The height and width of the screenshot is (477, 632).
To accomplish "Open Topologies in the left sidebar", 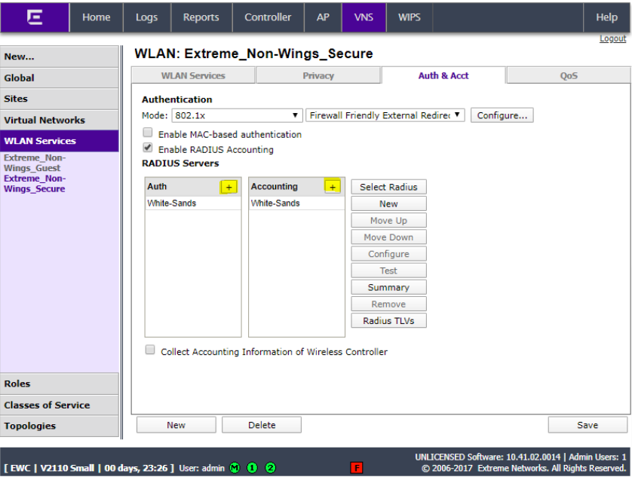I will coord(60,426).
